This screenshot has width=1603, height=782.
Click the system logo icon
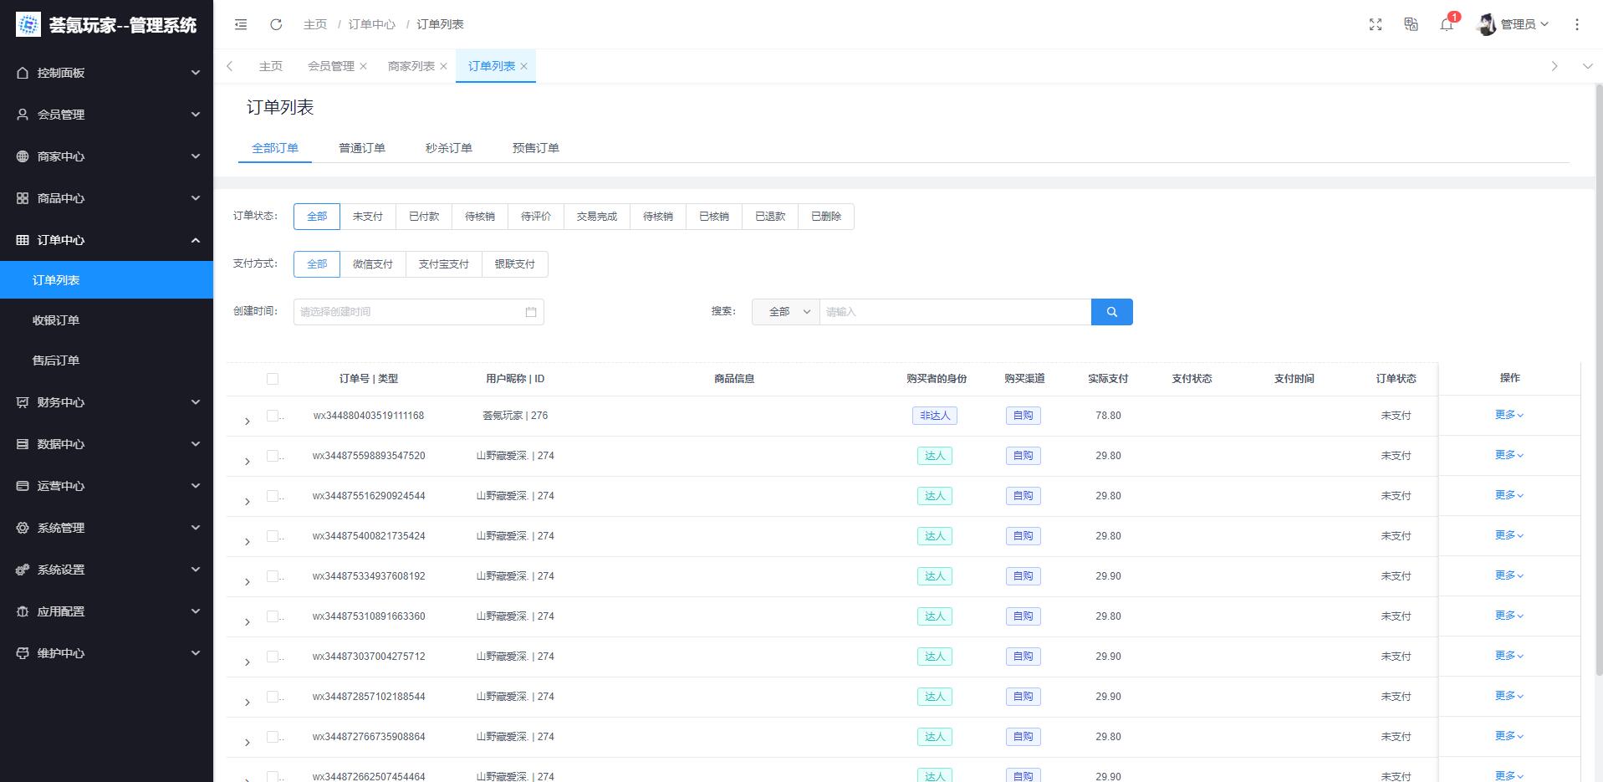coord(28,24)
